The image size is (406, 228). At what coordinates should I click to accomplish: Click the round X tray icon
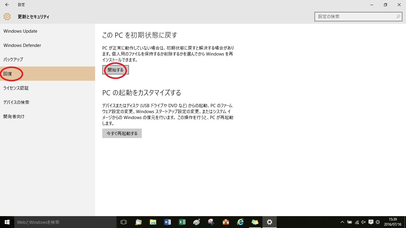point(378,222)
